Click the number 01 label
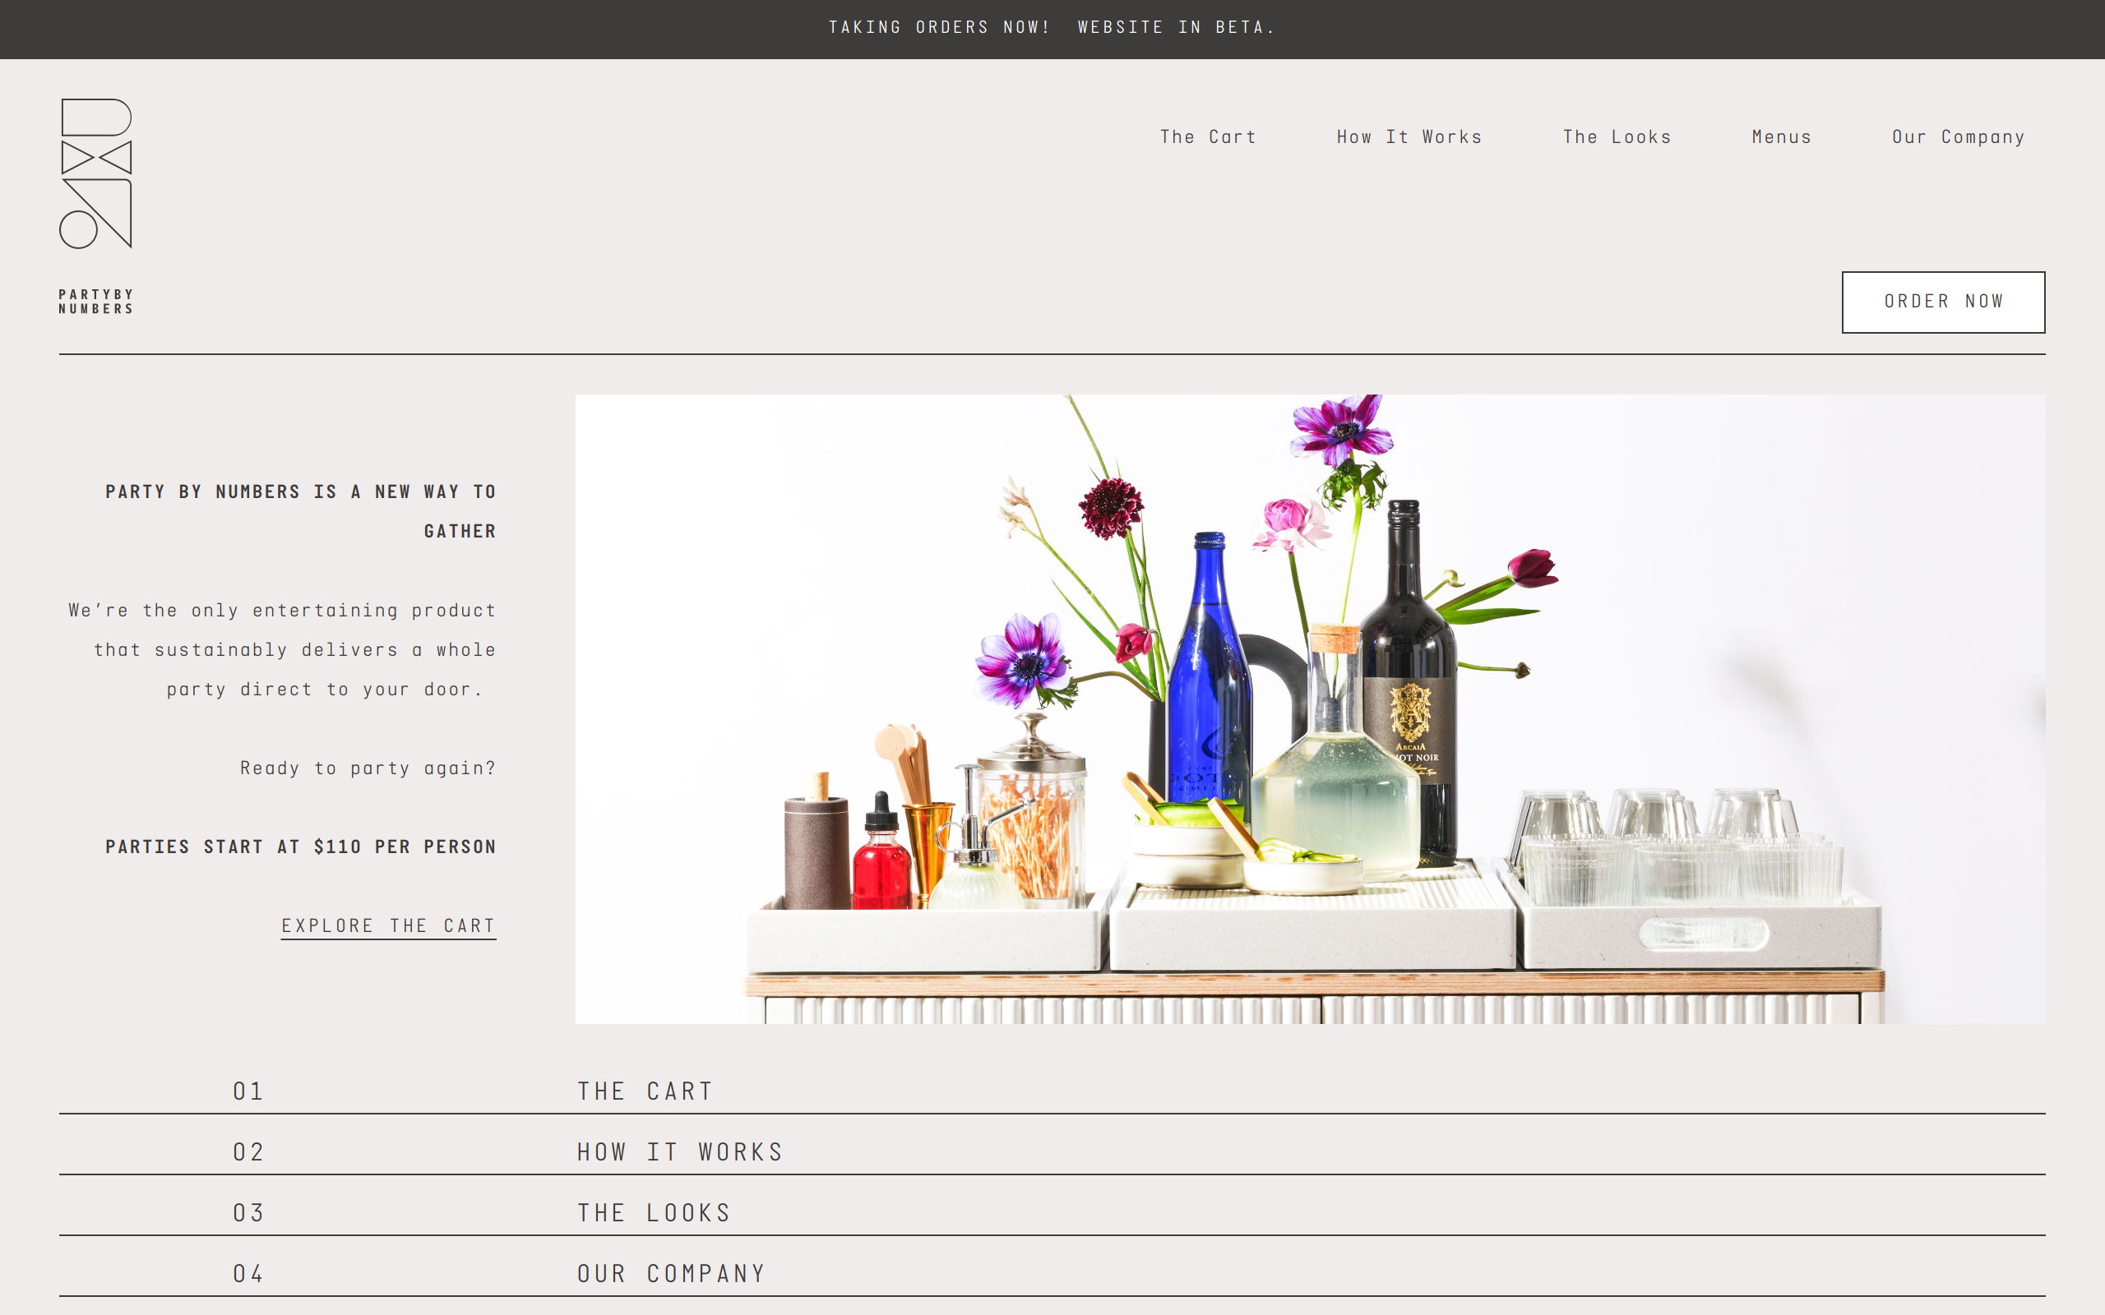Image resolution: width=2105 pixels, height=1315 pixels. coord(248,1091)
